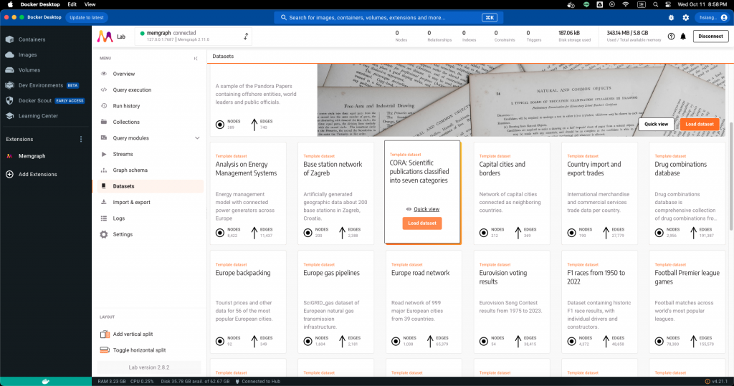The image size is (734, 386).
Task: Collapse the Lab menu sidebar
Action: pos(196,59)
